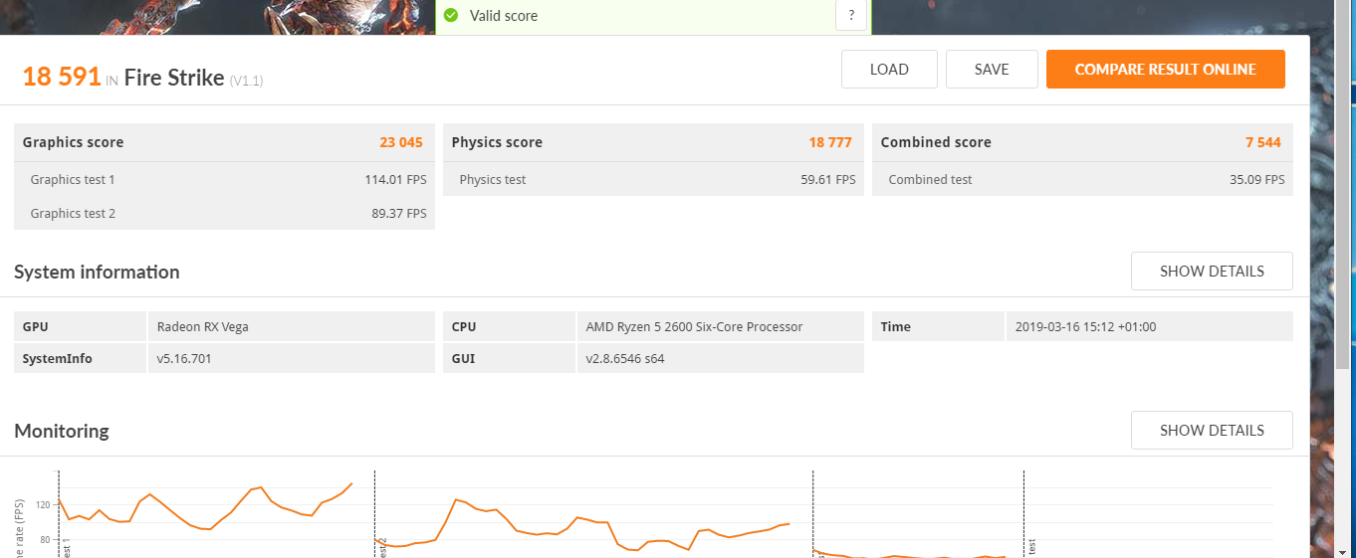
Task: Click the green Valid score checkmark icon
Action: click(x=451, y=16)
